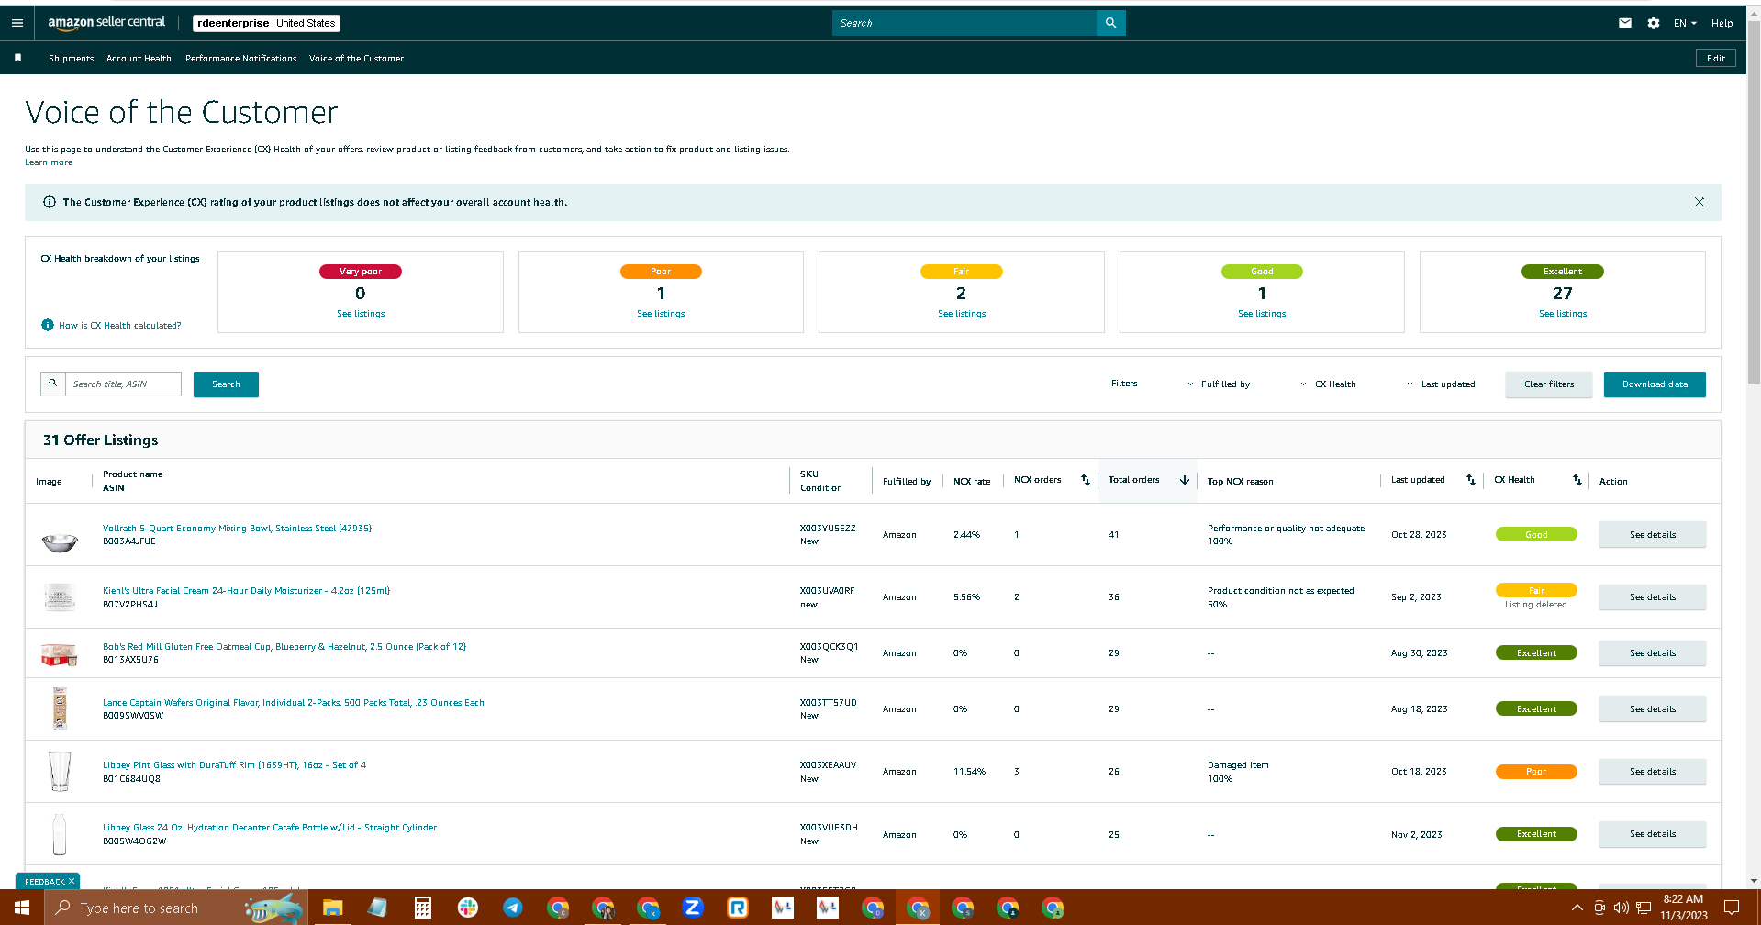Expand the Fulfilled by filter

1219,384
